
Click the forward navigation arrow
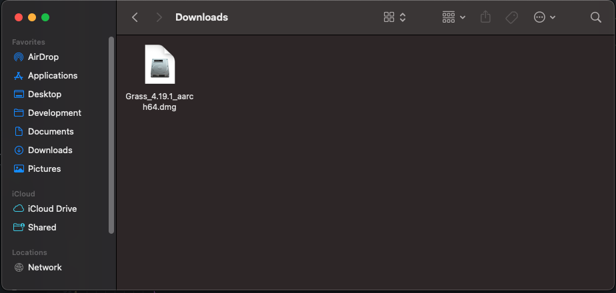(x=159, y=17)
